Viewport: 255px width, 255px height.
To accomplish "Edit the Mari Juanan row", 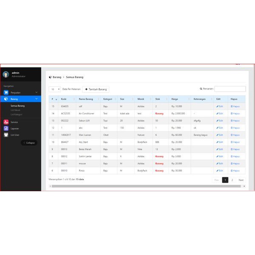I will pos(220,135).
